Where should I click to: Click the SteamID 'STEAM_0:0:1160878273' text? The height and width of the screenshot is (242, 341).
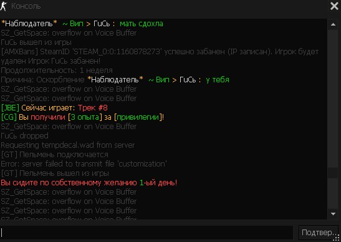(x=101, y=52)
